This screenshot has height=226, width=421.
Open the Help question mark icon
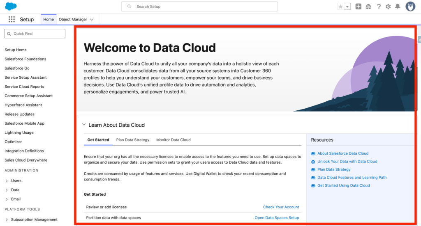coord(378,7)
